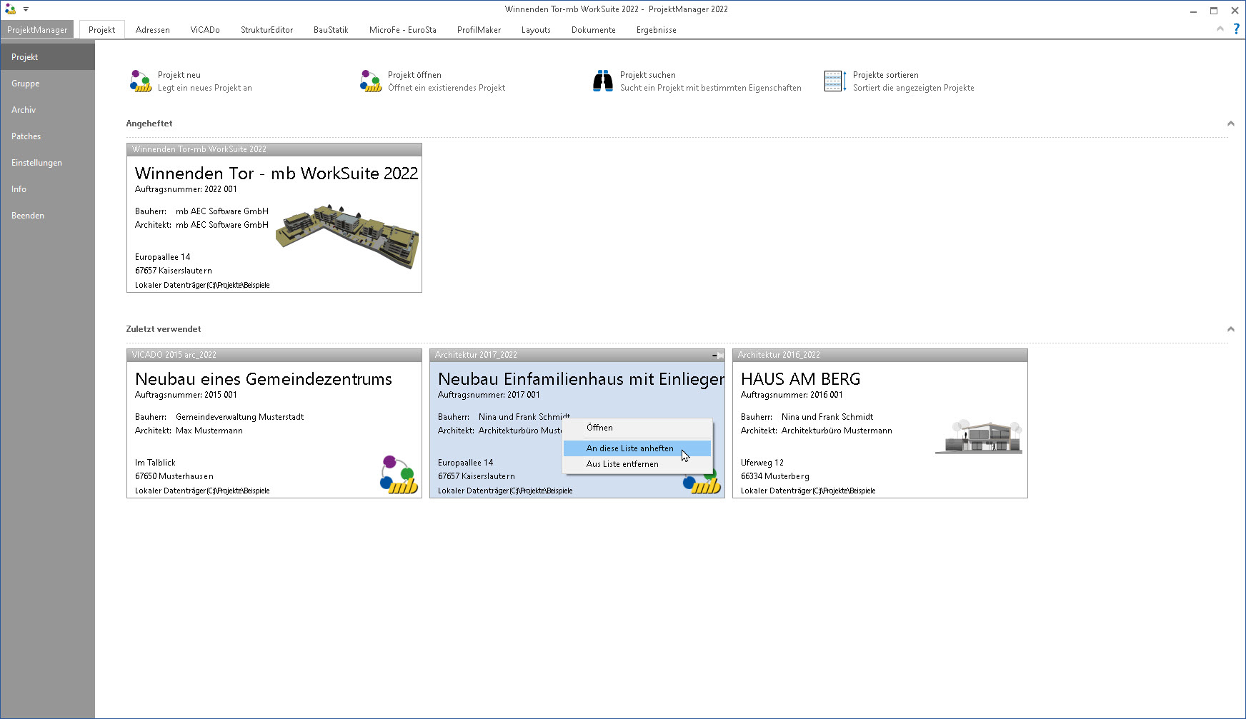
Task: Click the Projekt neu icon
Action: (141, 81)
